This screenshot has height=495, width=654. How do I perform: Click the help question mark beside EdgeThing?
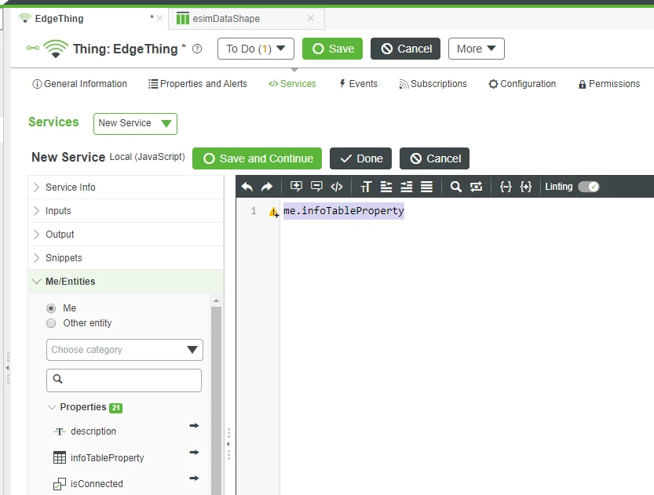pos(197,49)
